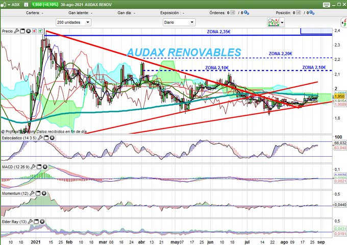Open the Órdenes list icon
Viewport: 347px width, 245px height.
pyautogui.click(x=233, y=13)
